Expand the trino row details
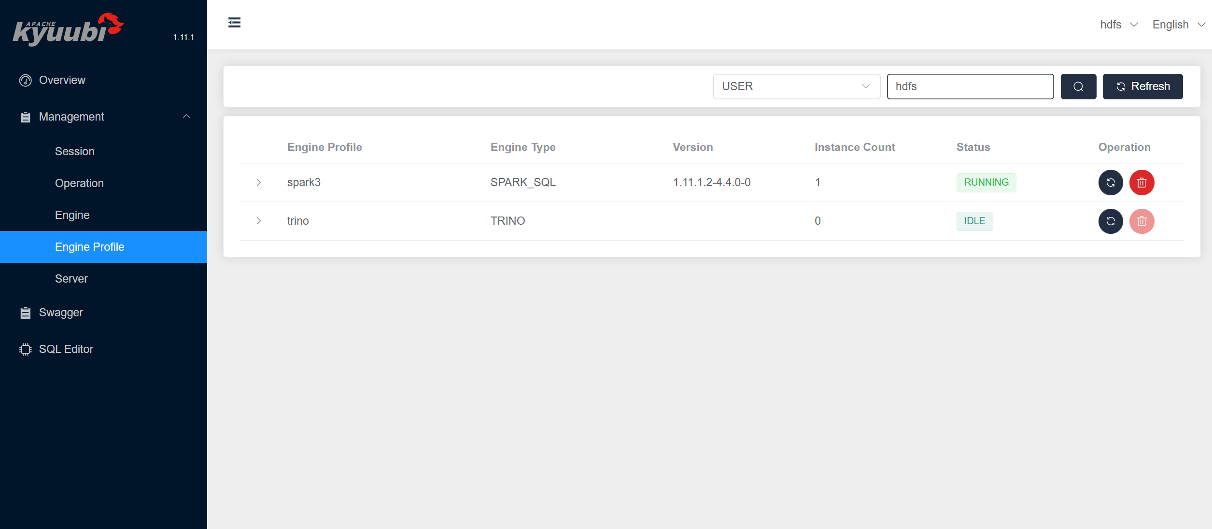Viewport: 1212px width, 529px height. (x=259, y=221)
